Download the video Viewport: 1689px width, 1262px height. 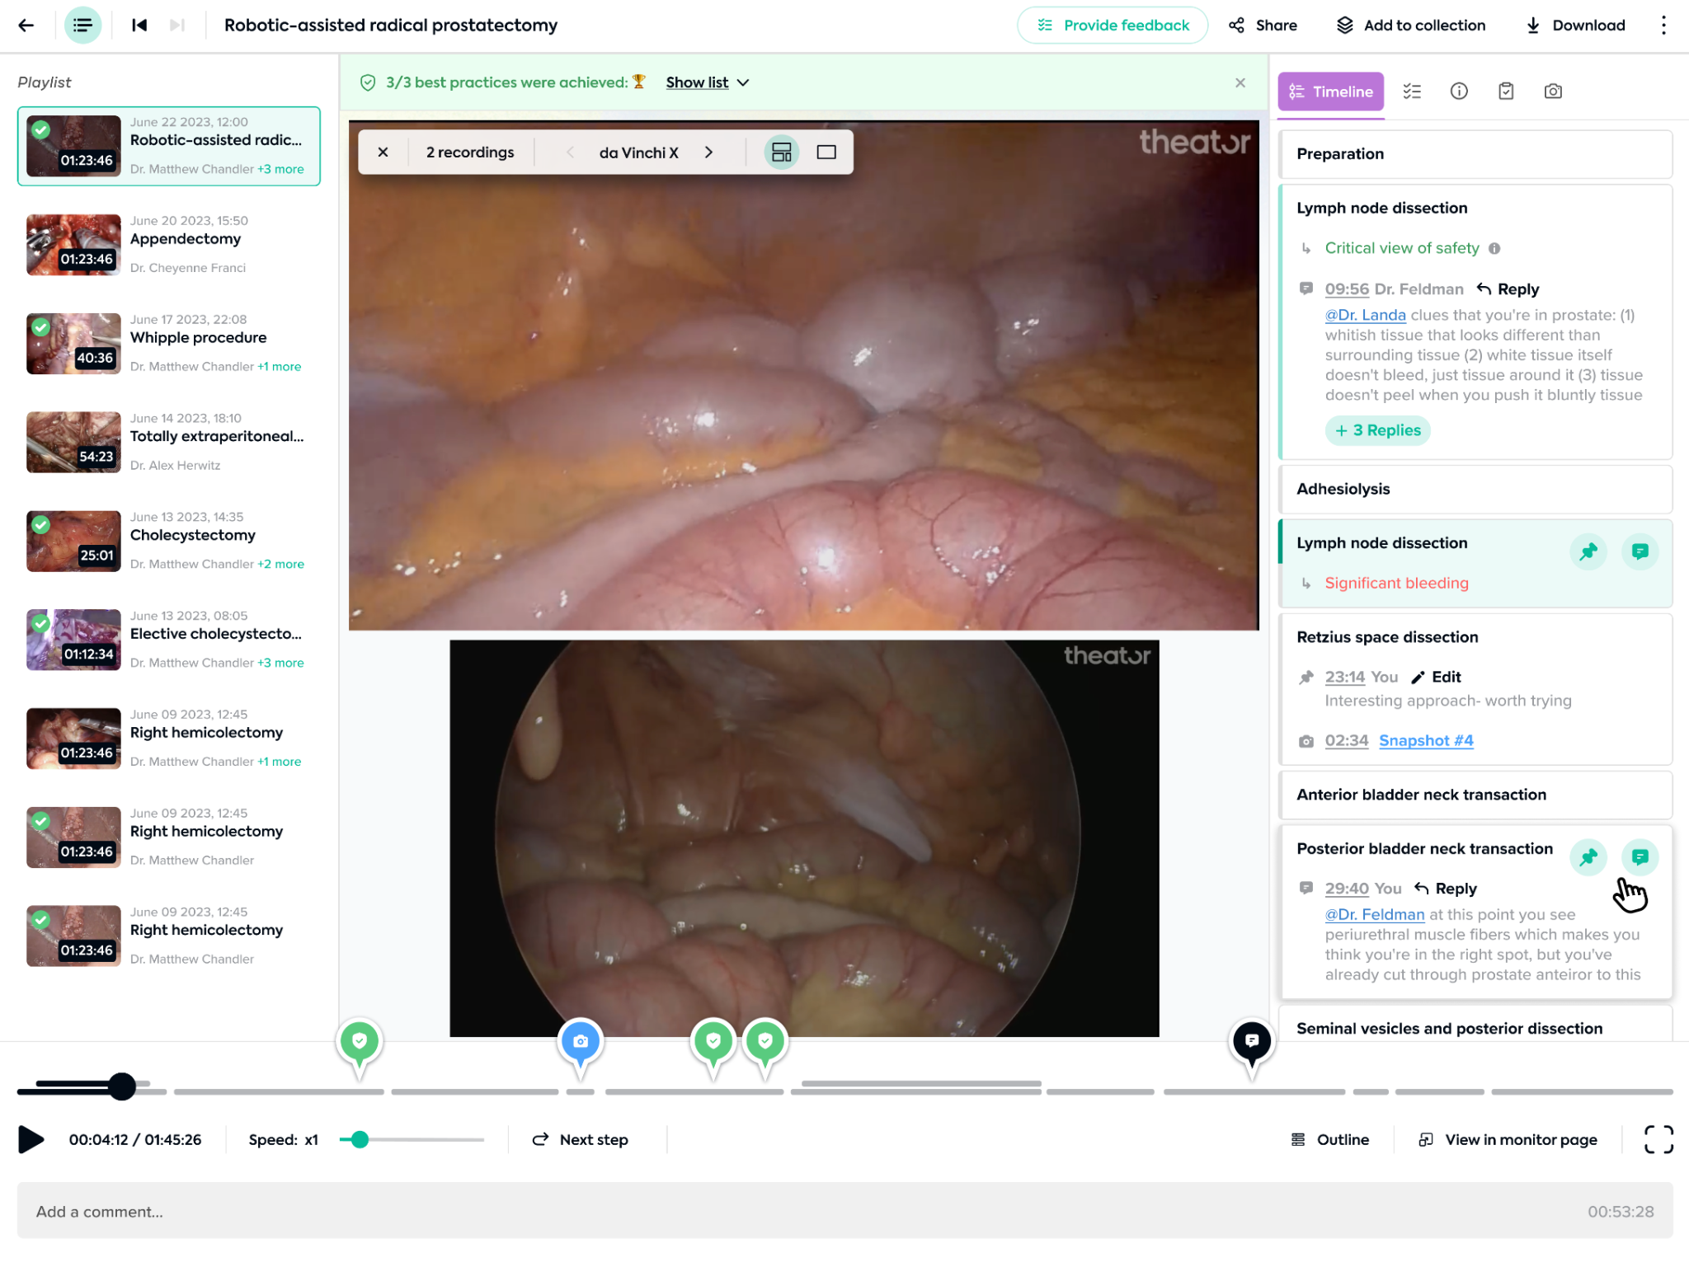pyautogui.click(x=1576, y=26)
